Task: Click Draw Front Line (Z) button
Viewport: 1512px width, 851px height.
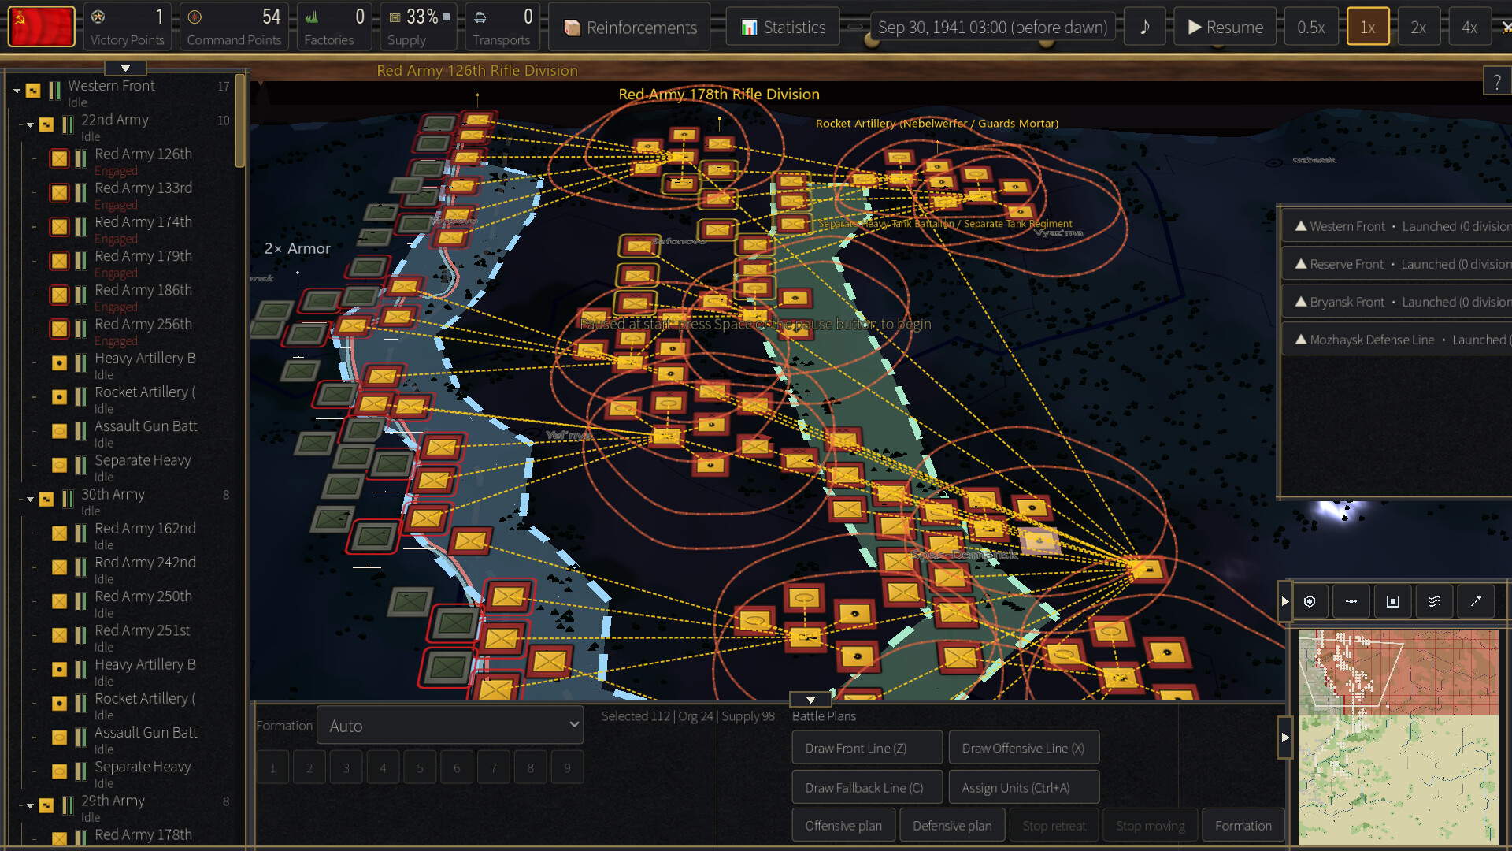Action: [x=867, y=748]
